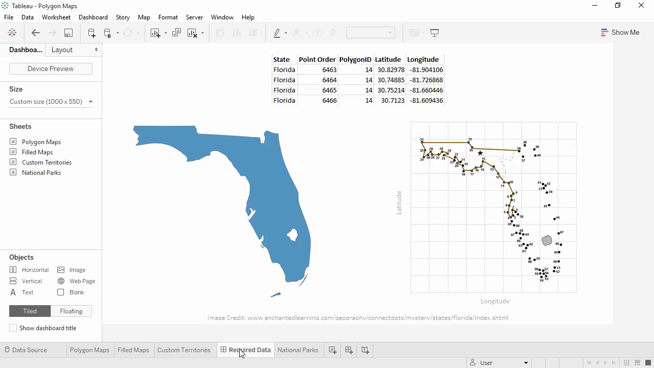The image size is (654, 368).
Task: Click the New Worksheet tab icon
Action: click(x=333, y=350)
